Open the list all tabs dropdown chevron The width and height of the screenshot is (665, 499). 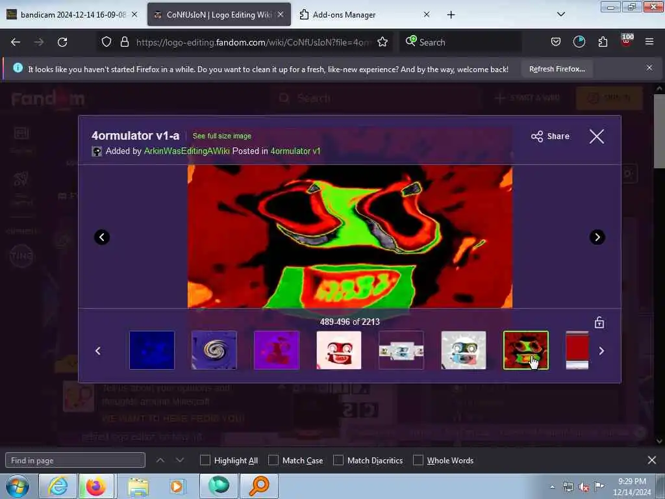pos(560,14)
